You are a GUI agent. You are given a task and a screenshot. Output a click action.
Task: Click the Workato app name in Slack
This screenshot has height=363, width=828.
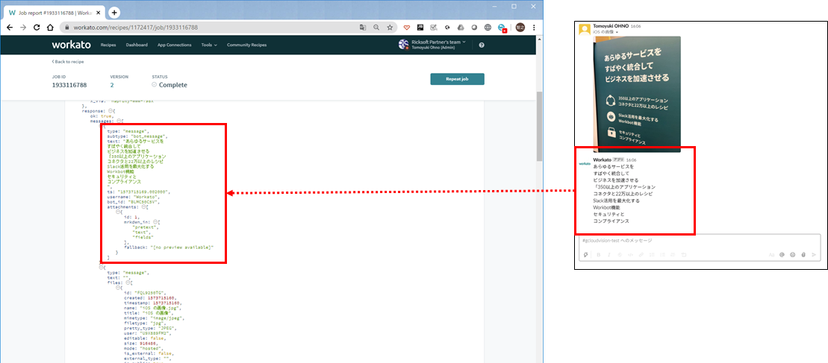pyautogui.click(x=602, y=159)
